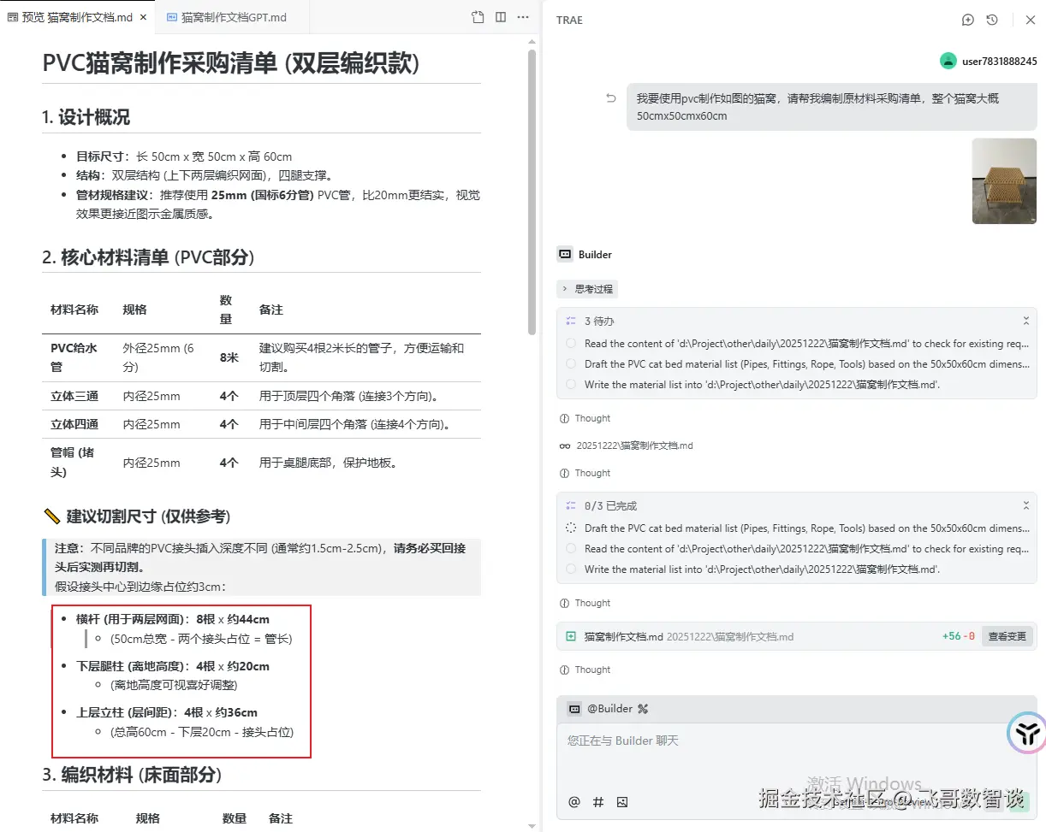Open the read file link 20251222\猫窝制作文档.md
The image size is (1046, 832).
634,446
